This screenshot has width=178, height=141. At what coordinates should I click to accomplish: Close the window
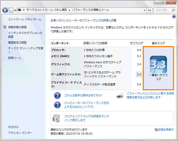pos(171,2)
